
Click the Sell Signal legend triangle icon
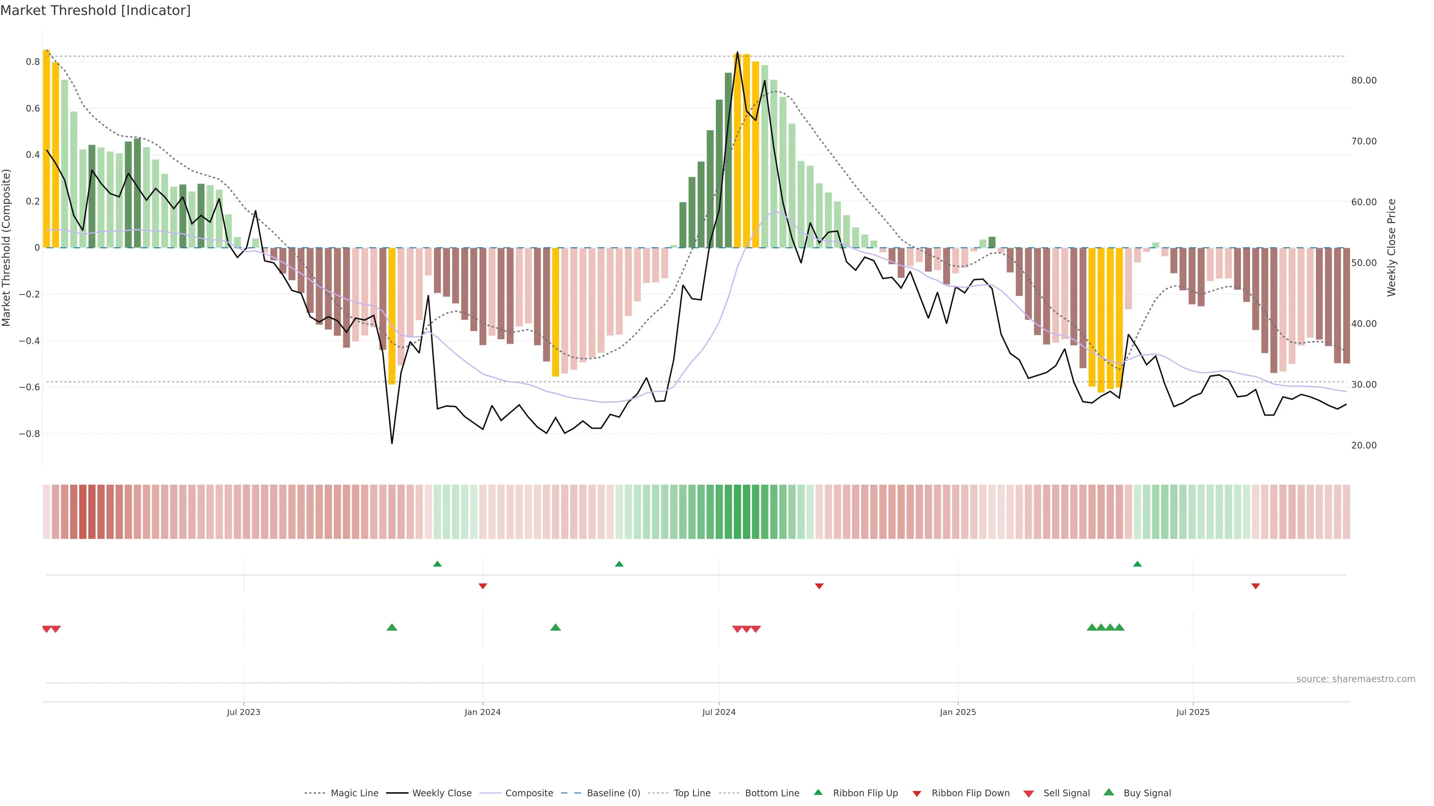(1028, 794)
